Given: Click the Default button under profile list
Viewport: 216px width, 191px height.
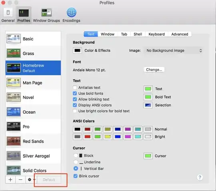Looking at the screenshot, I should (49, 180).
